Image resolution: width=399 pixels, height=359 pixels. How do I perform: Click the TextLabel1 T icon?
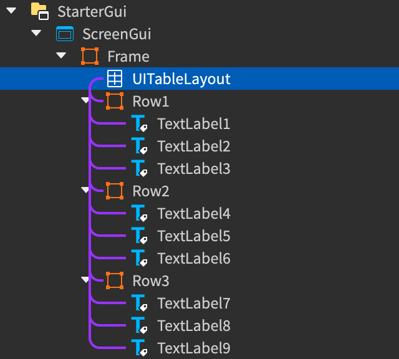pyautogui.click(x=140, y=123)
